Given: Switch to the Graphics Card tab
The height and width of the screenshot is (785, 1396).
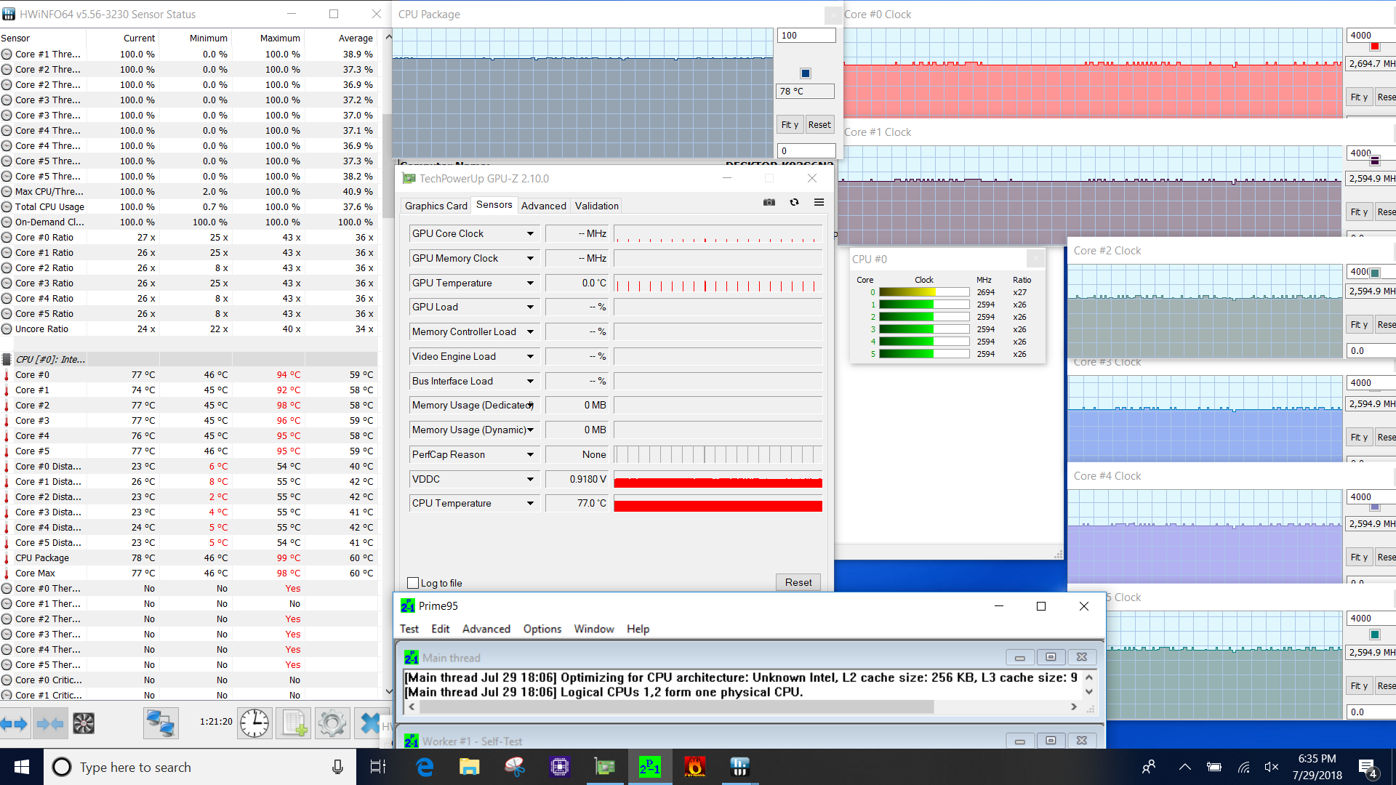Looking at the screenshot, I should point(436,206).
